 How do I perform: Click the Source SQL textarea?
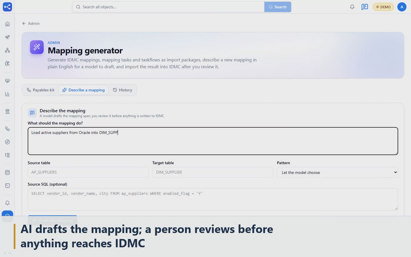click(x=213, y=199)
